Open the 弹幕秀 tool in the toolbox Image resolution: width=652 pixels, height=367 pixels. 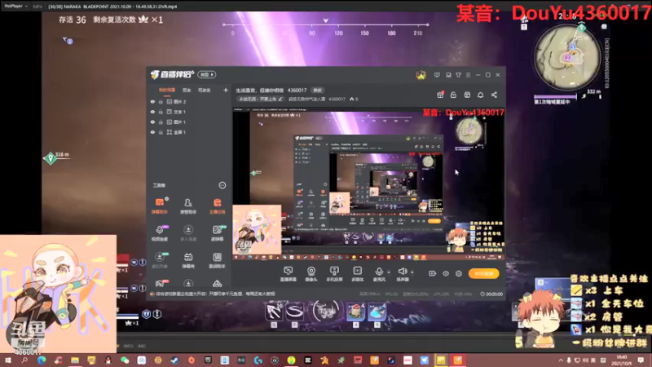tap(188, 260)
